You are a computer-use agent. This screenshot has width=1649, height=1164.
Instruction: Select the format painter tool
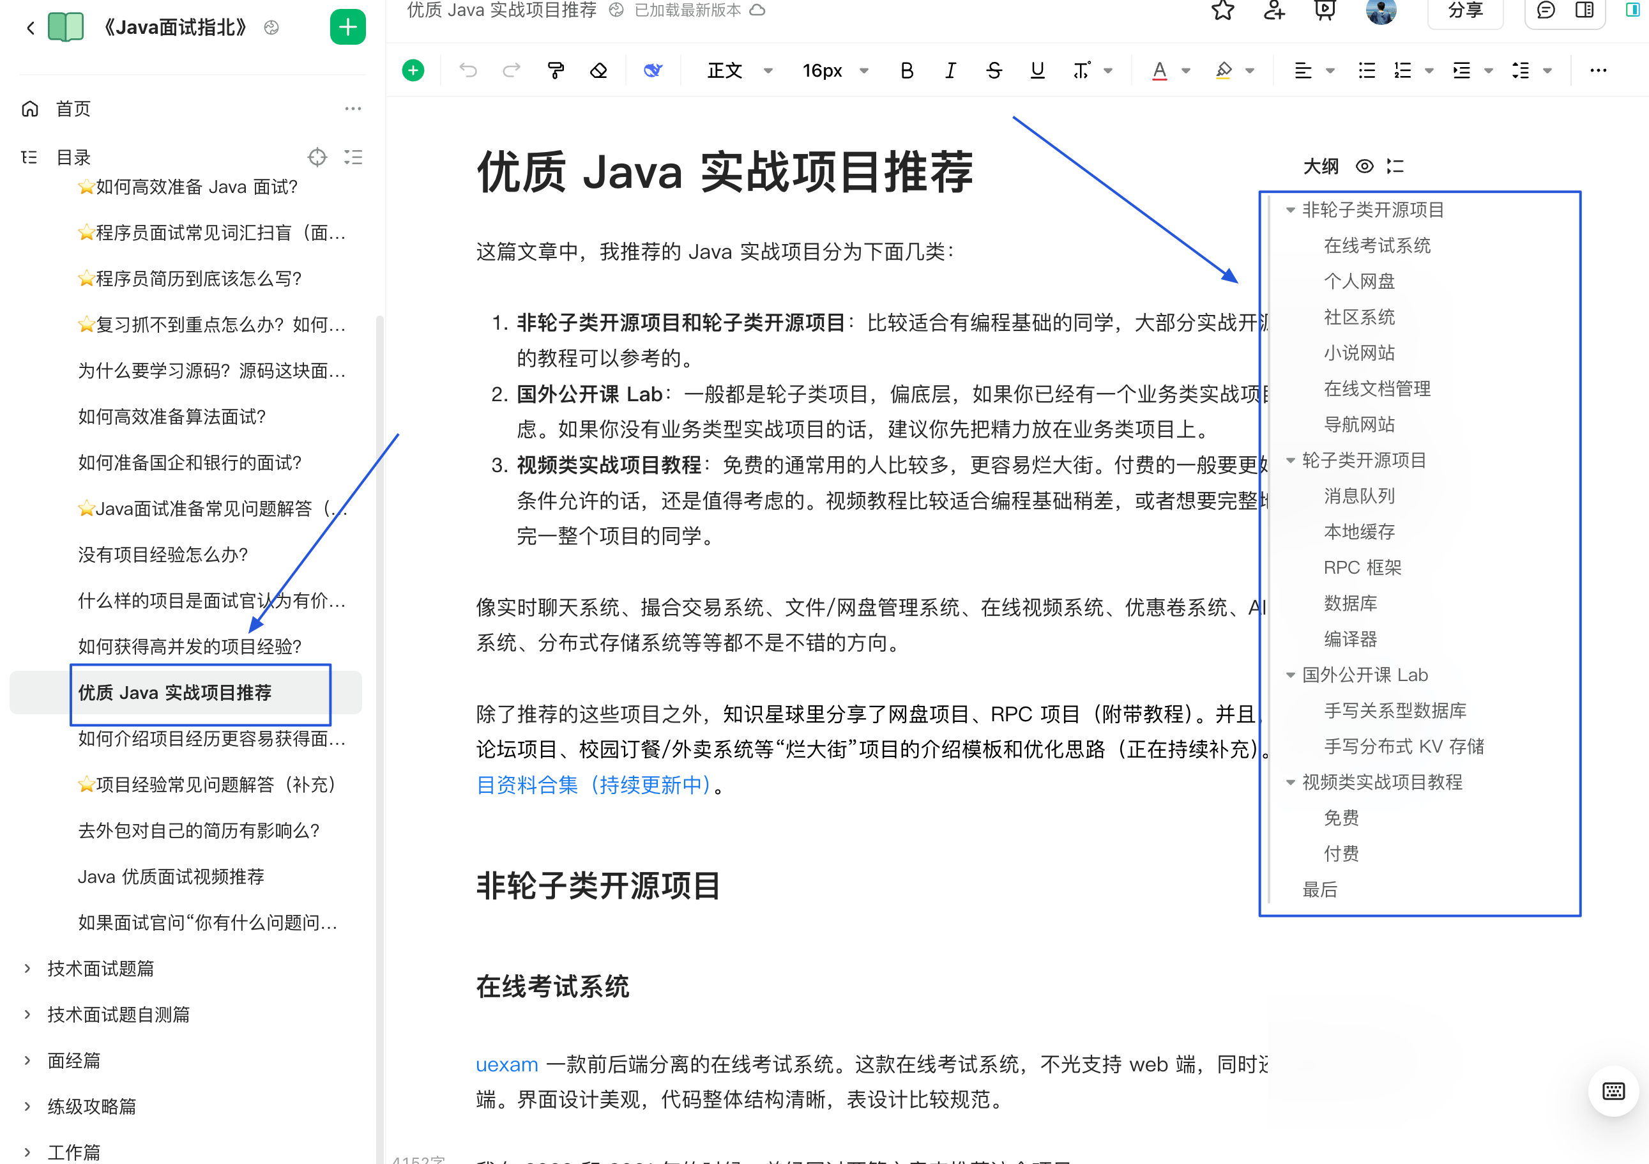[554, 70]
